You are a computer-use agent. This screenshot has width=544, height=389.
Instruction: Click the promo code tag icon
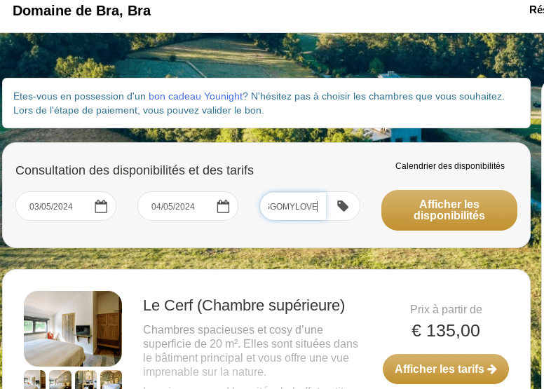(x=343, y=206)
